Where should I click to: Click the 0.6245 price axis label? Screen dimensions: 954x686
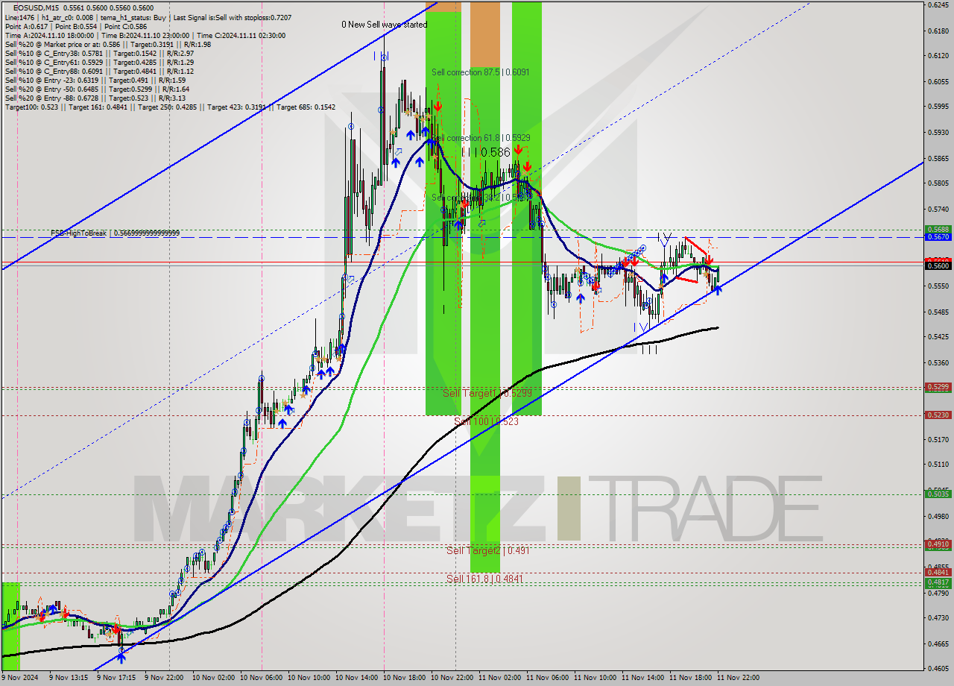pyautogui.click(x=938, y=4)
